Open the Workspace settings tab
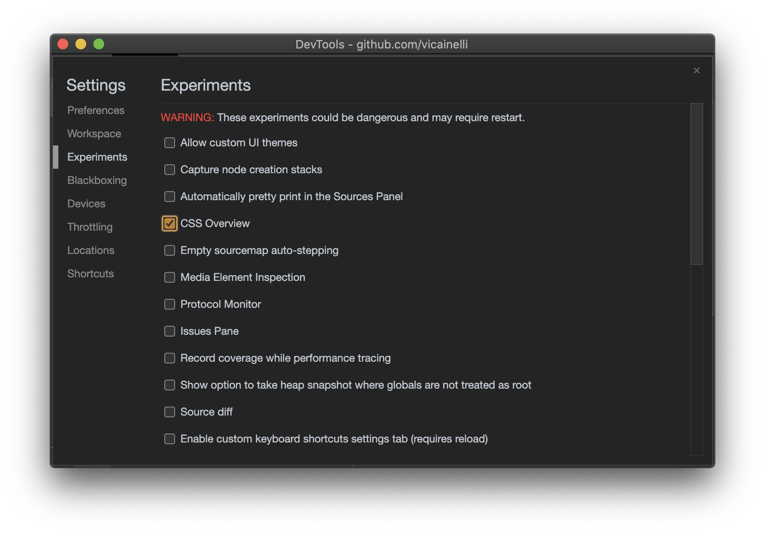This screenshot has height=534, width=765. click(94, 134)
